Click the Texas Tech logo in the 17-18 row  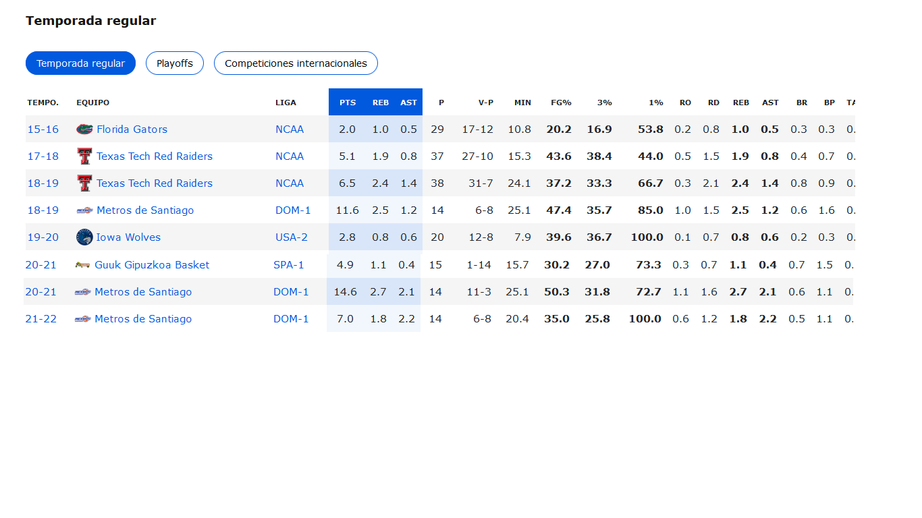tap(84, 156)
